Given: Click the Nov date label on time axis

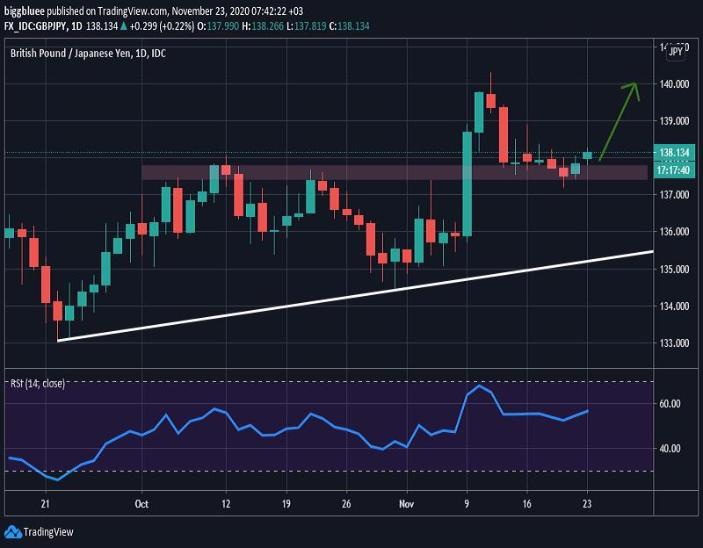Looking at the screenshot, I should pos(406,504).
